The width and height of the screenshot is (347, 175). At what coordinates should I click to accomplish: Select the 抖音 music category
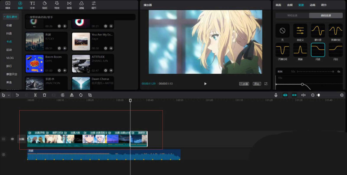coord(9,33)
